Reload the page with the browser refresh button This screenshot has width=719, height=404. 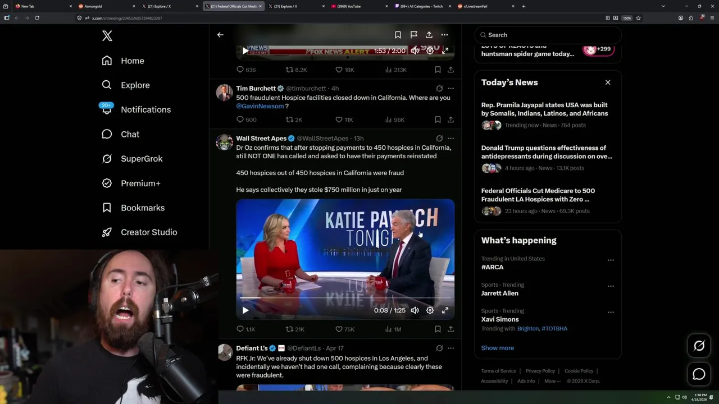pos(37,18)
